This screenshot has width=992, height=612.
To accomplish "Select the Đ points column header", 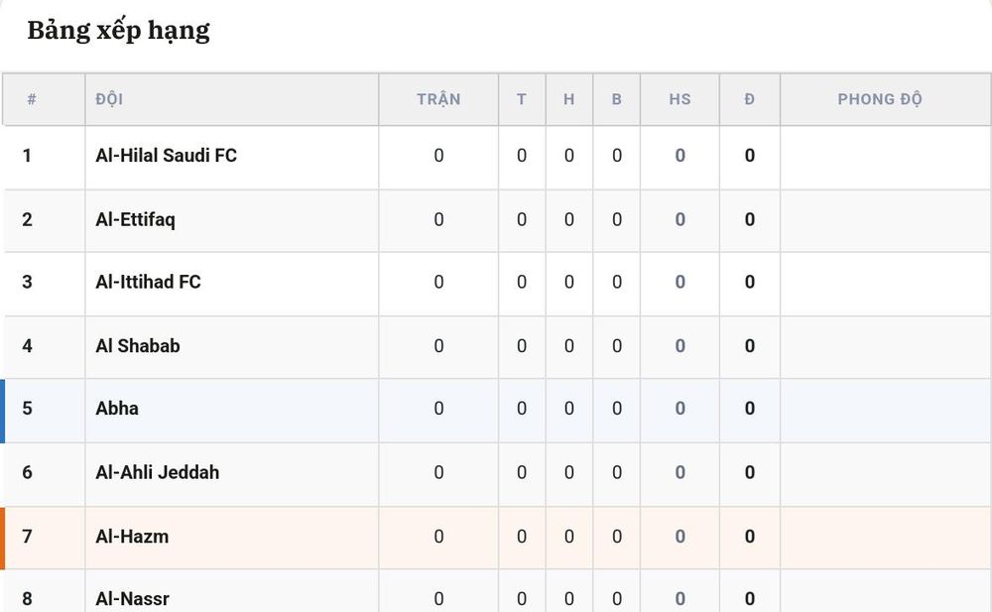I will [750, 99].
